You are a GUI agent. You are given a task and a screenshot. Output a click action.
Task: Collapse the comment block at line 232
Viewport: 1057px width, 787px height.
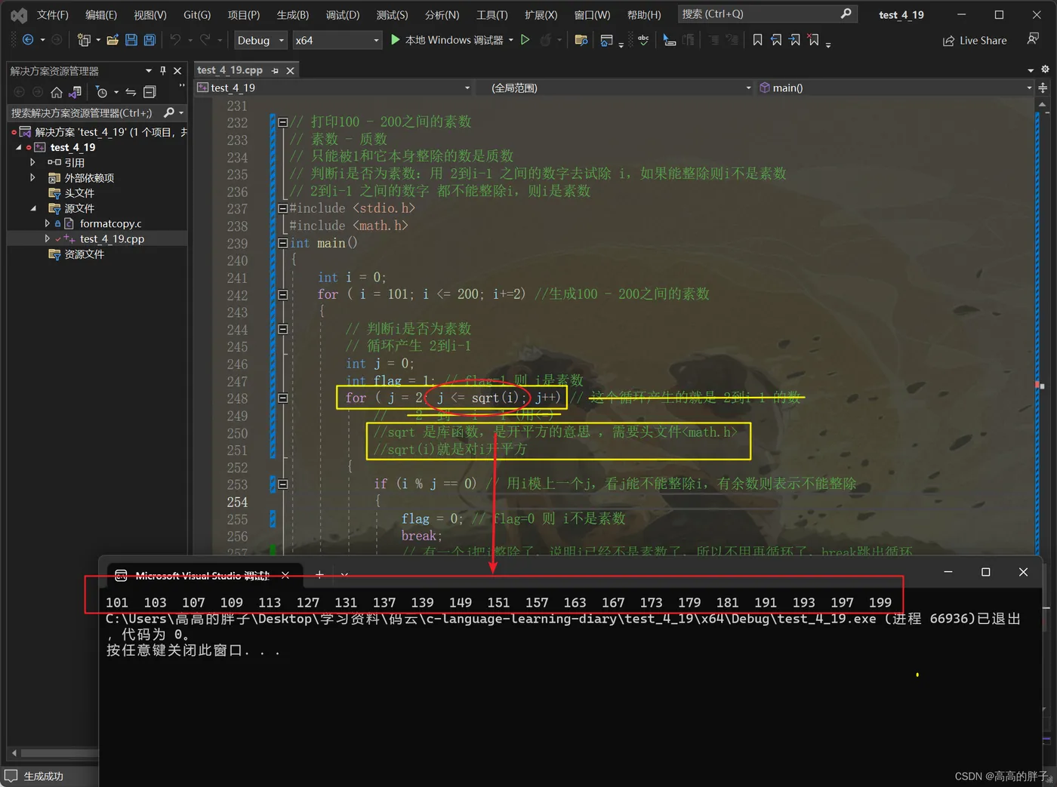click(282, 121)
